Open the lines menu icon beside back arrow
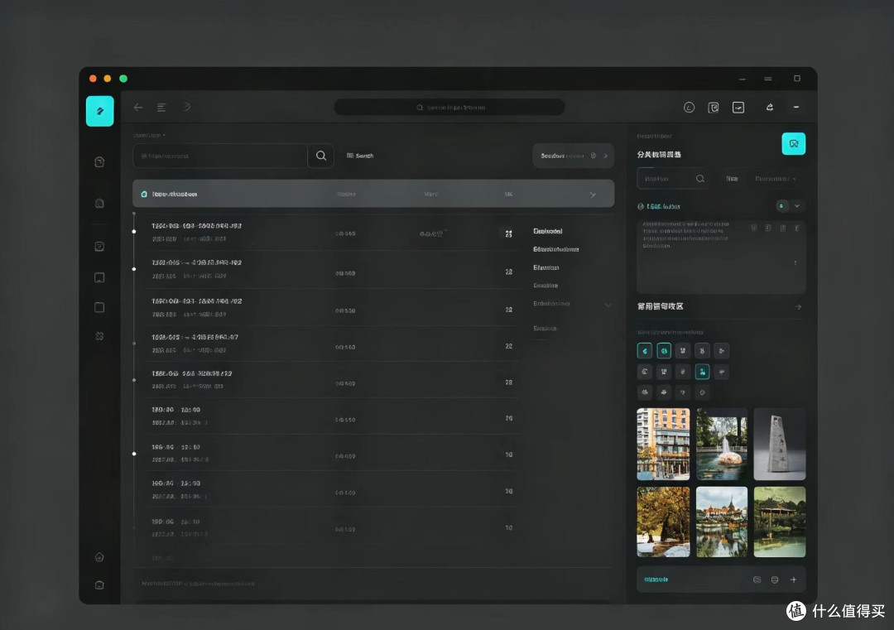Viewport: 894px width, 630px height. (x=162, y=107)
